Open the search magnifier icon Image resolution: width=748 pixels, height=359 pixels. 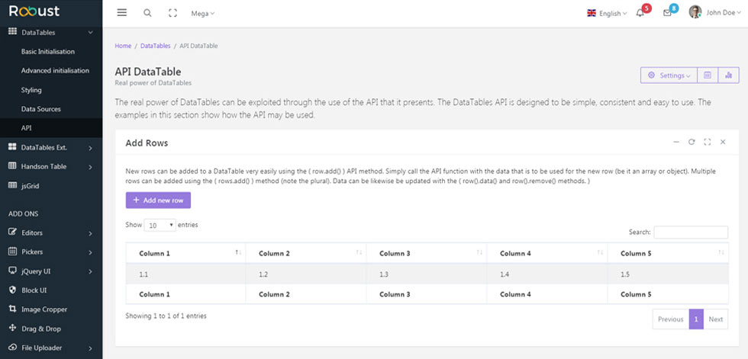[147, 13]
